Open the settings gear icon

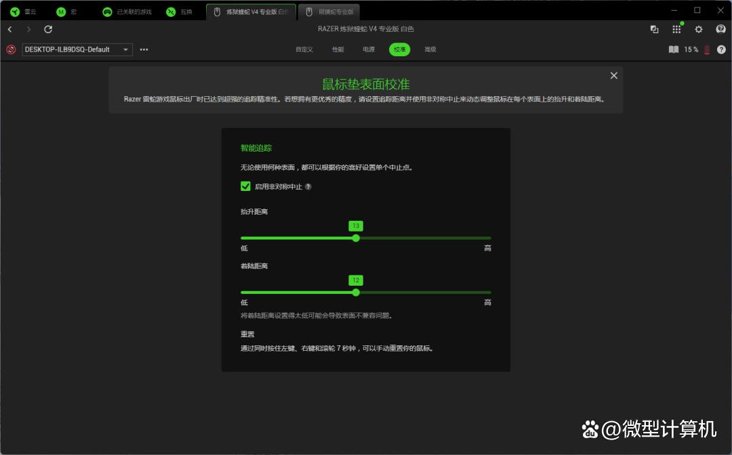(x=699, y=29)
